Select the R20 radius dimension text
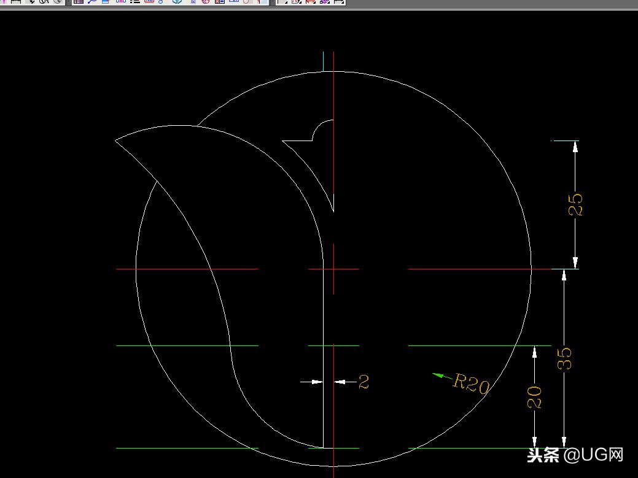Screen dimensions: 638x478 coord(472,384)
